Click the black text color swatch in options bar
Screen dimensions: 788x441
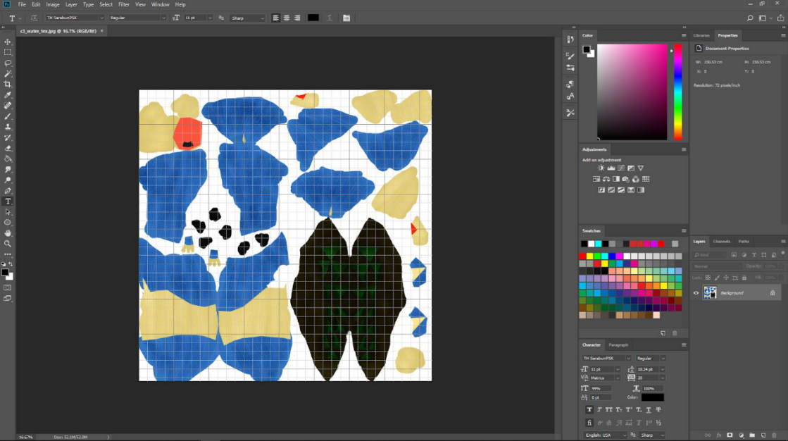[313, 18]
